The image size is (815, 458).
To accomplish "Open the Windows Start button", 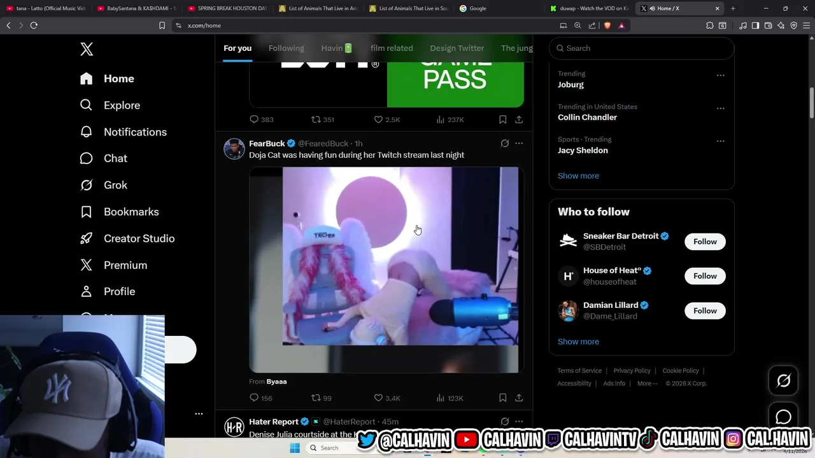I will pos(294,448).
